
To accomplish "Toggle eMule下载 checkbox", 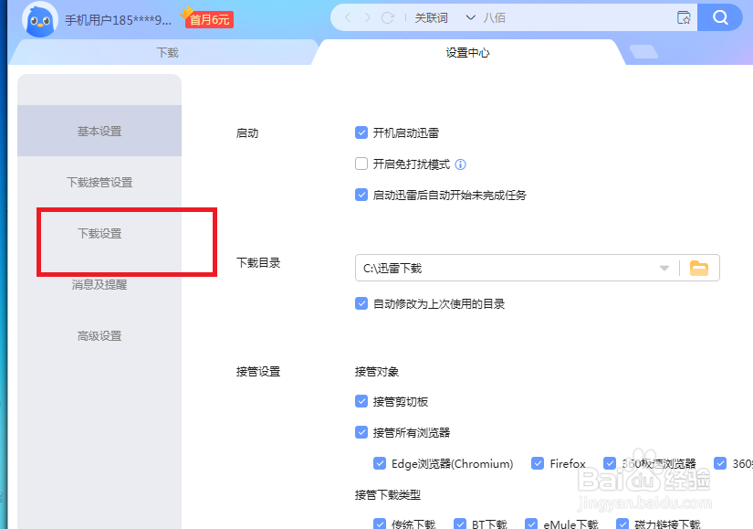I will click(531, 524).
